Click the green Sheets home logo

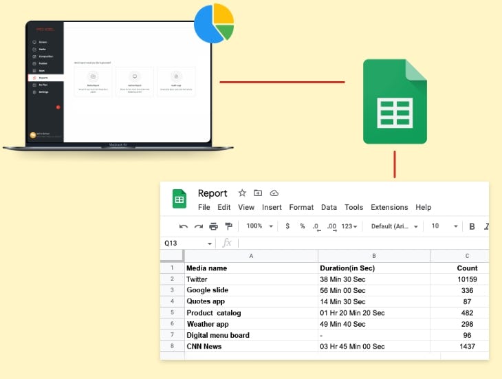tap(179, 199)
